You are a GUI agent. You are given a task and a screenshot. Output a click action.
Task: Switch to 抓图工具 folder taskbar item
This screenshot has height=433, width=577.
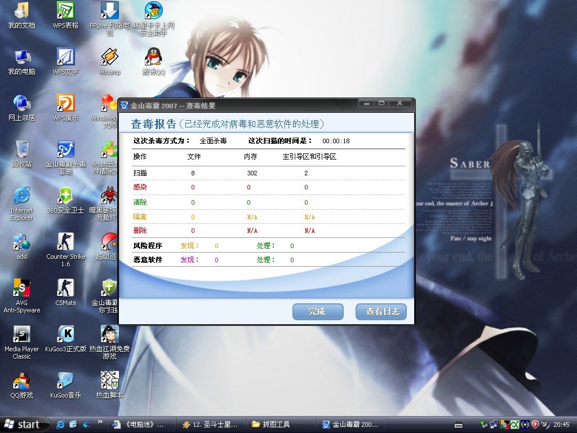point(280,425)
